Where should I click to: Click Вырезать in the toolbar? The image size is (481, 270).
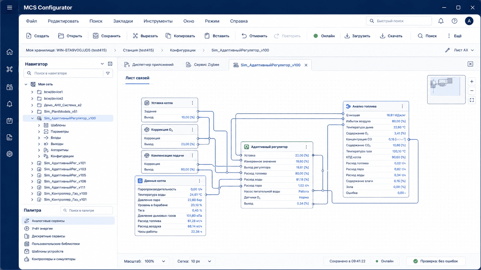(x=145, y=36)
